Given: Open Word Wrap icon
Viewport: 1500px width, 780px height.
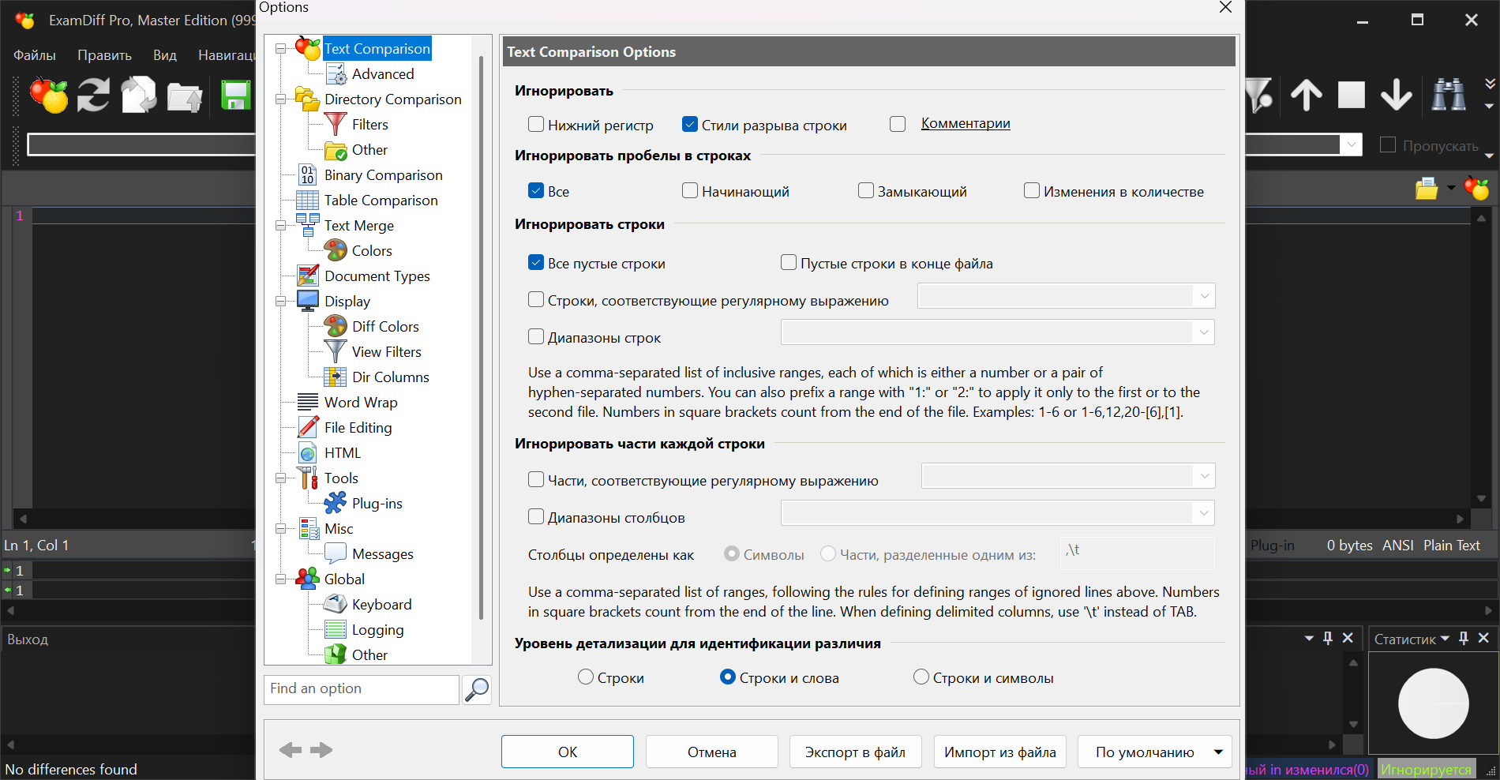Looking at the screenshot, I should pos(307,402).
